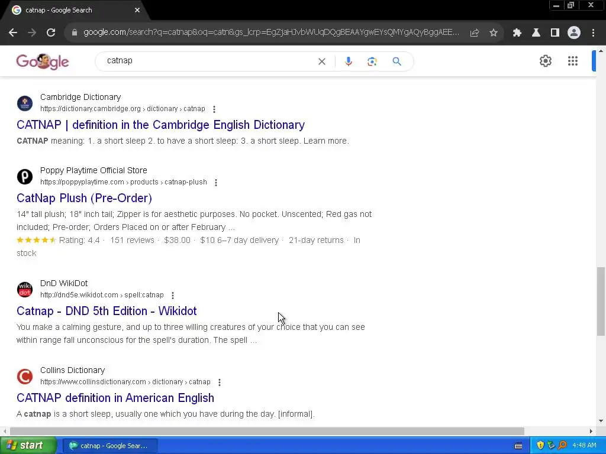The height and width of the screenshot is (454, 606).
Task: Click the browser address bar URL
Action: point(271,33)
